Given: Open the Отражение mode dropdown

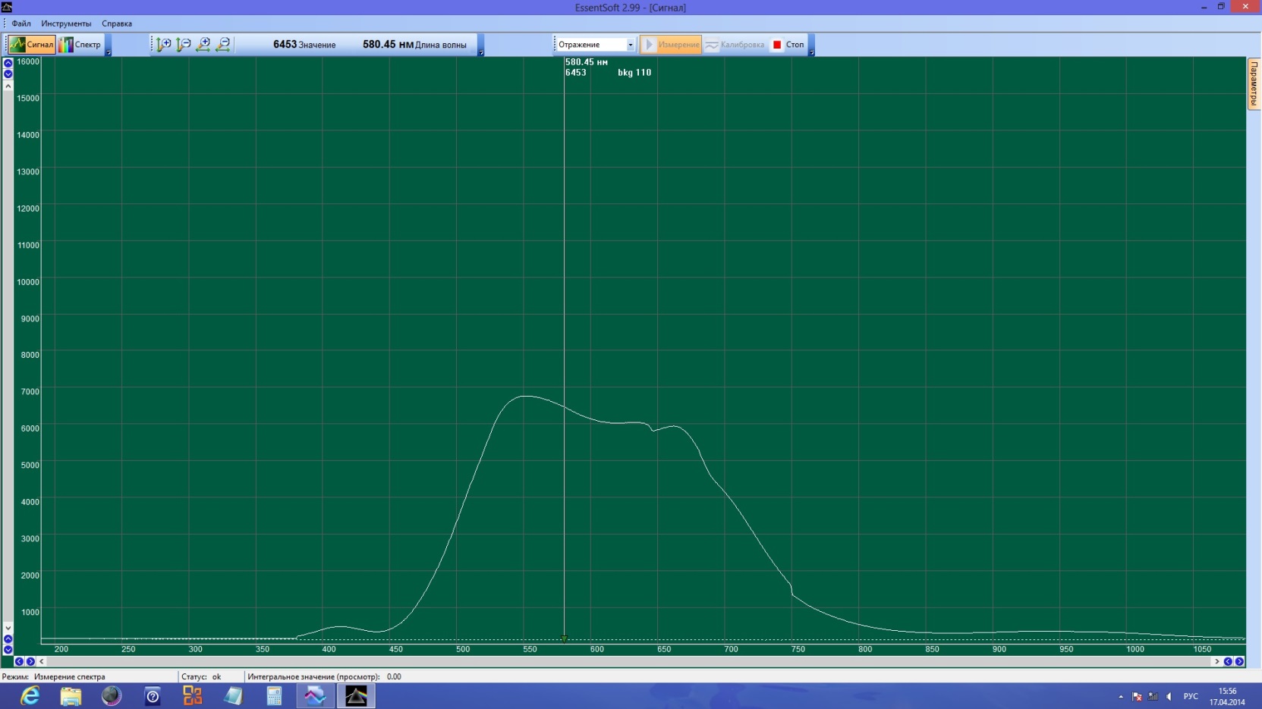Looking at the screenshot, I should [x=595, y=45].
